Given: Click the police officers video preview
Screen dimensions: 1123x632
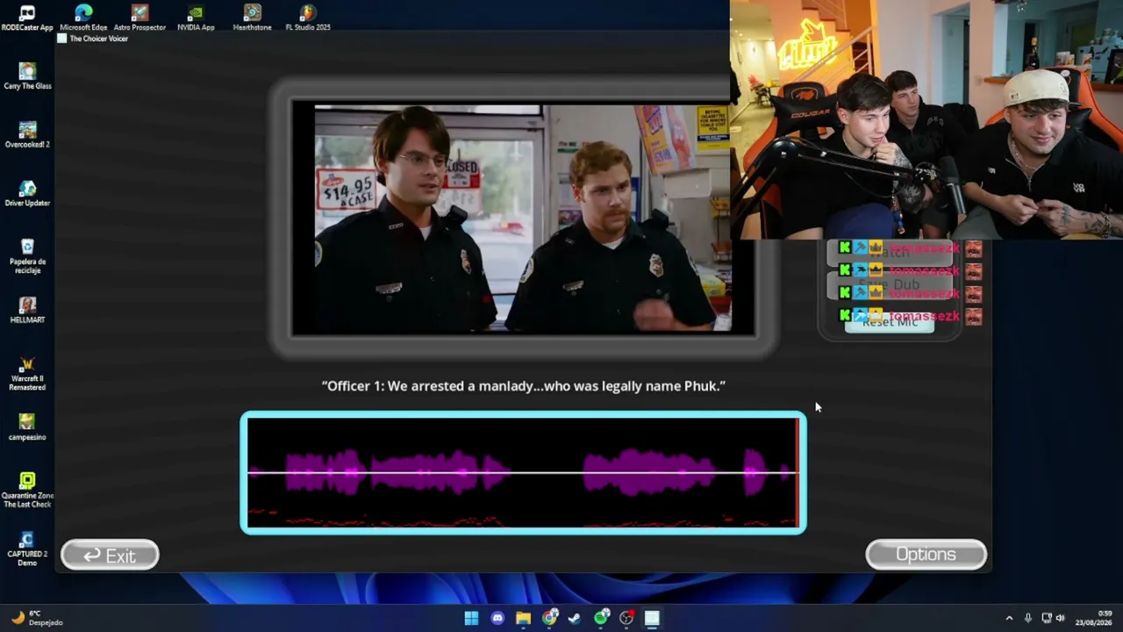Looking at the screenshot, I should 523,219.
